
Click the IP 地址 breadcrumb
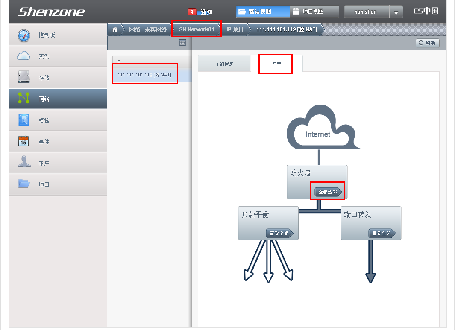(x=235, y=29)
